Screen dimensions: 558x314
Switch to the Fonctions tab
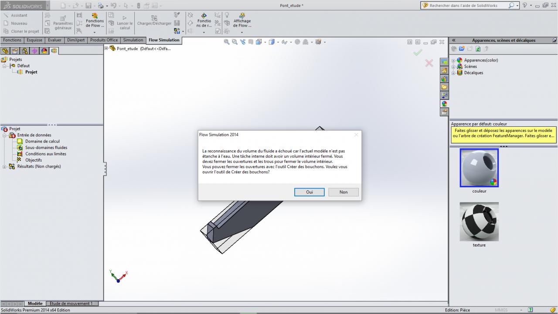tap(12, 40)
